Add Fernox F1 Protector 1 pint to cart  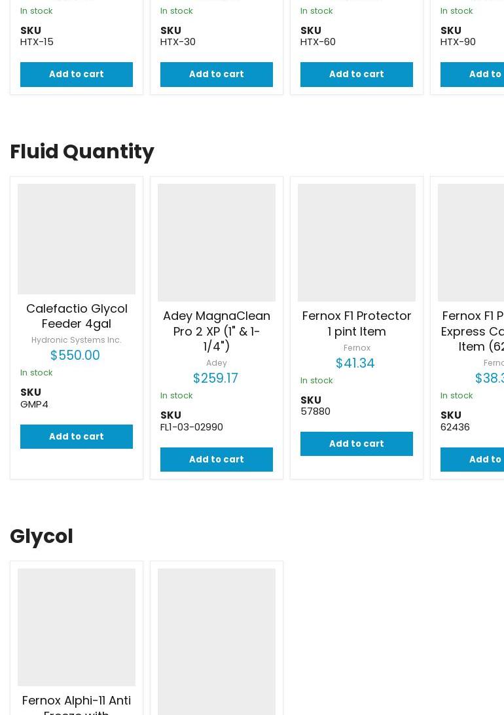coord(357,444)
